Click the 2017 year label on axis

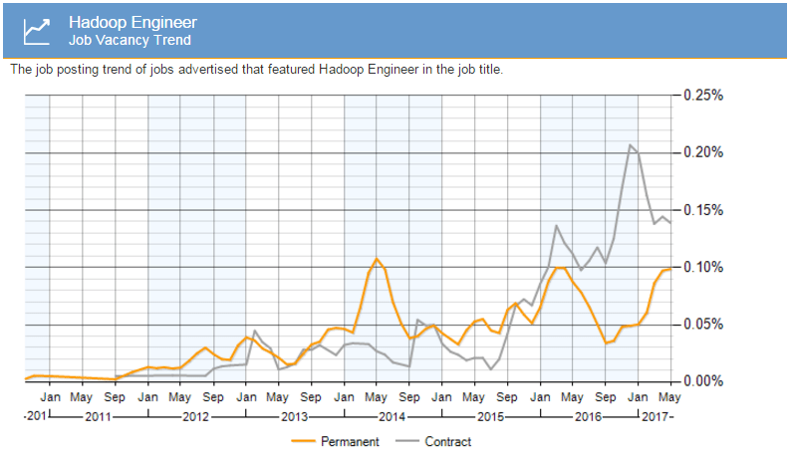(656, 417)
